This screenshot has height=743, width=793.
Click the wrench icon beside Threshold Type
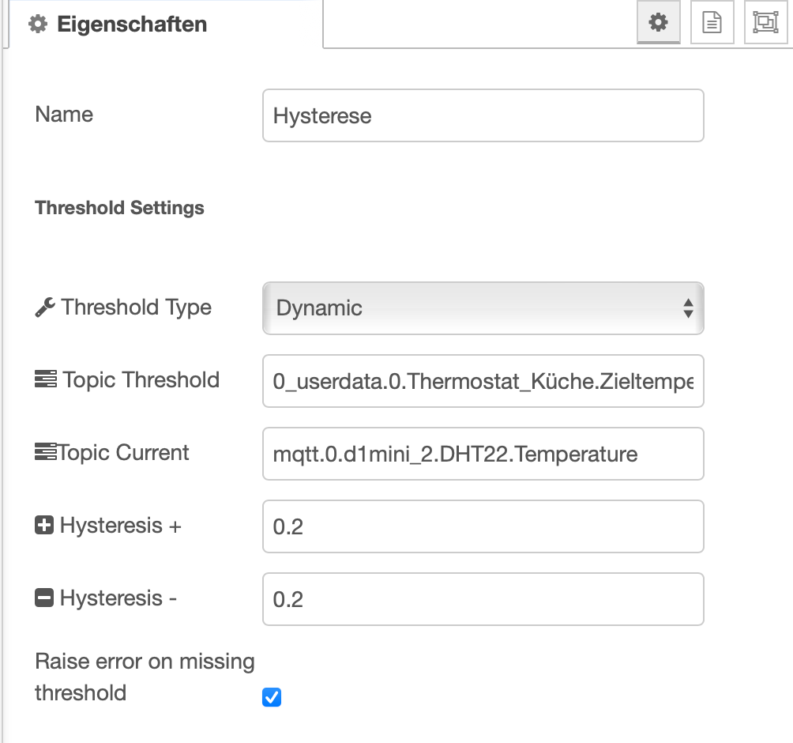point(45,307)
